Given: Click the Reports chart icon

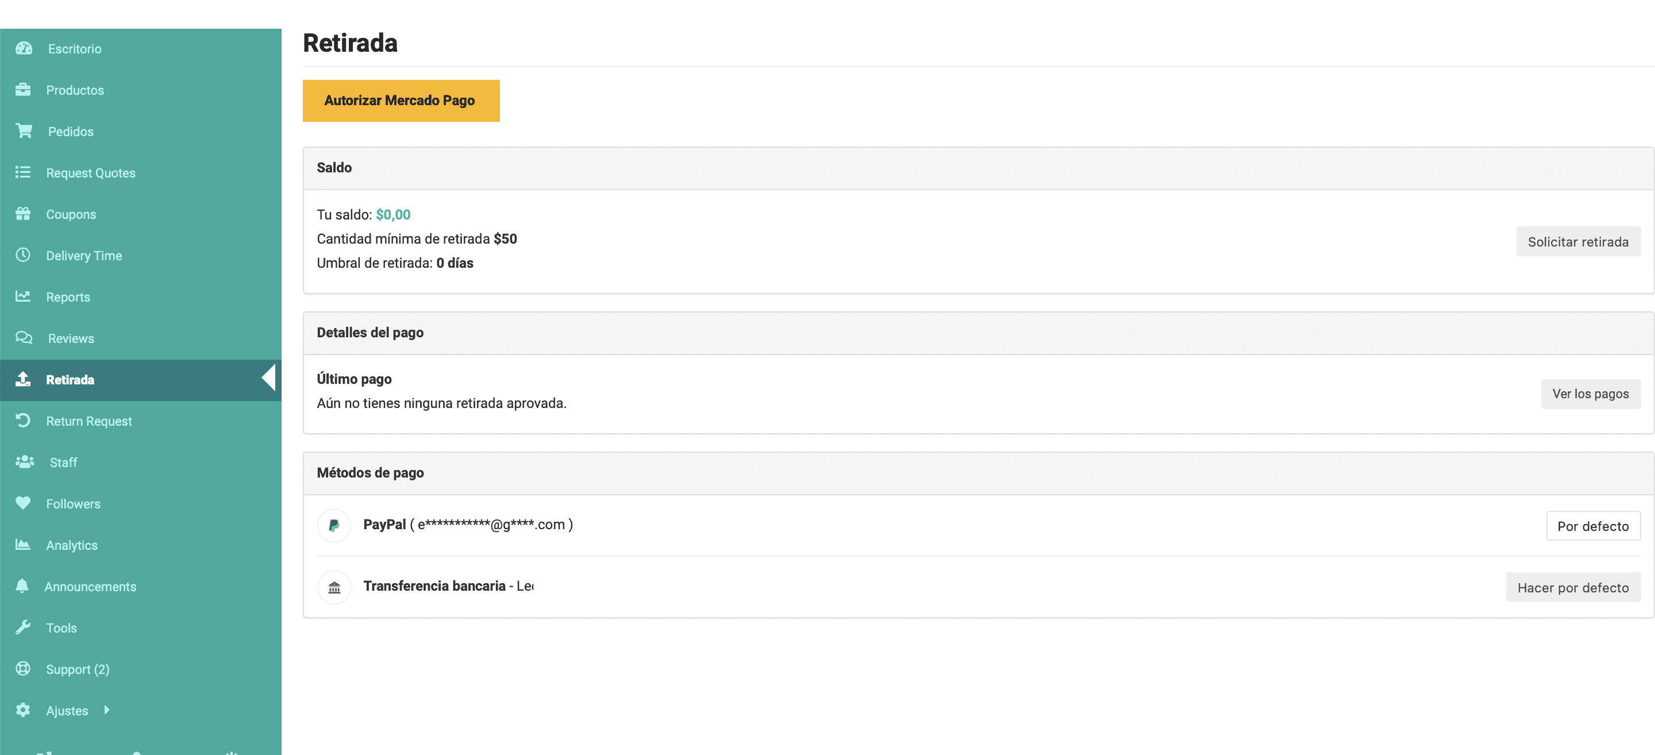Looking at the screenshot, I should tap(23, 296).
